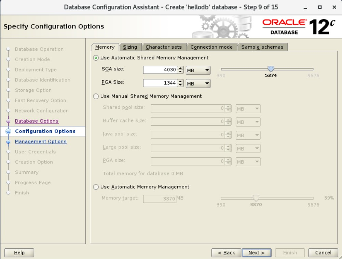Open Java pool size unit dropdown

pos(248,135)
